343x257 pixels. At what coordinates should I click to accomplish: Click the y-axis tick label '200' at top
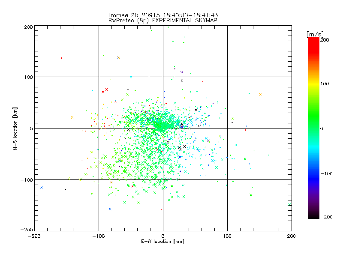pos(28,27)
